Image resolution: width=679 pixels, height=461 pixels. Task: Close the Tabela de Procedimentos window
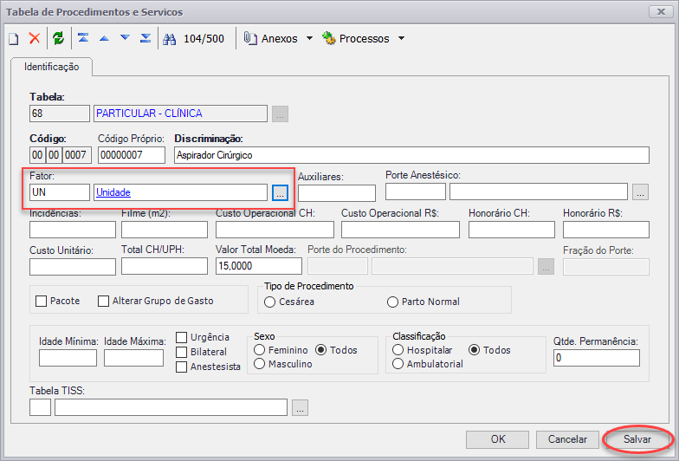[661, 12]
